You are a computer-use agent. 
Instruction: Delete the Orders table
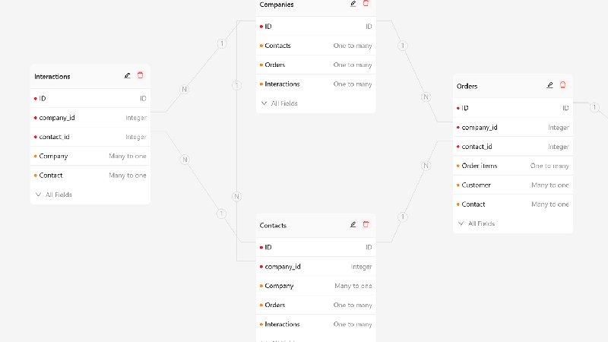[562, 85]
